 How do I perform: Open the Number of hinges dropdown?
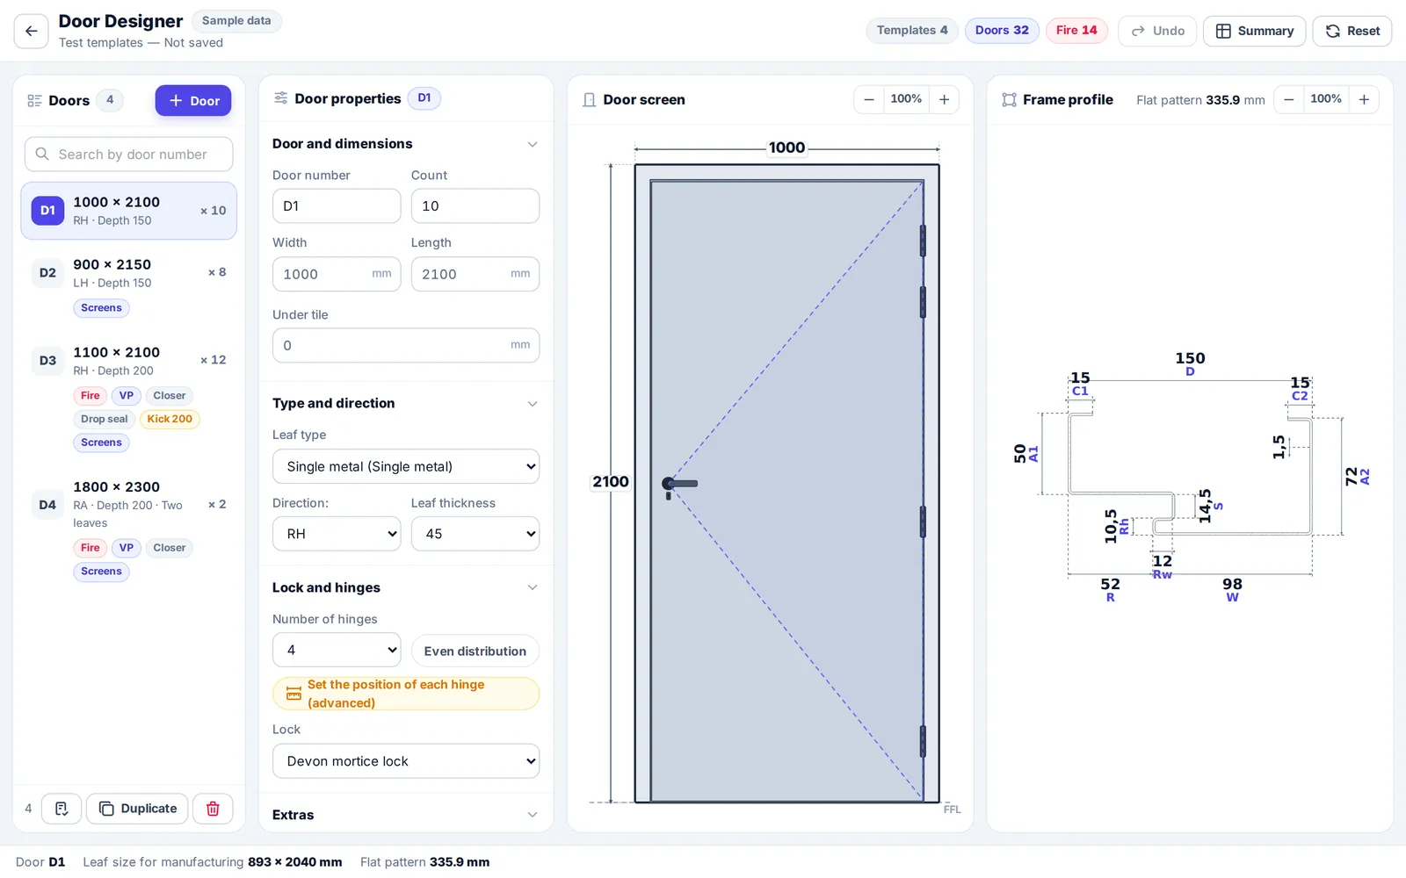pyautogui.click(x=337, y=651)
